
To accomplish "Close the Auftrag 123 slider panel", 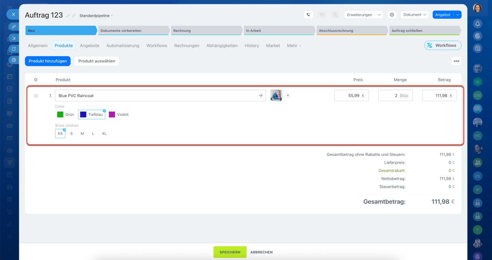I will [13, 14].
